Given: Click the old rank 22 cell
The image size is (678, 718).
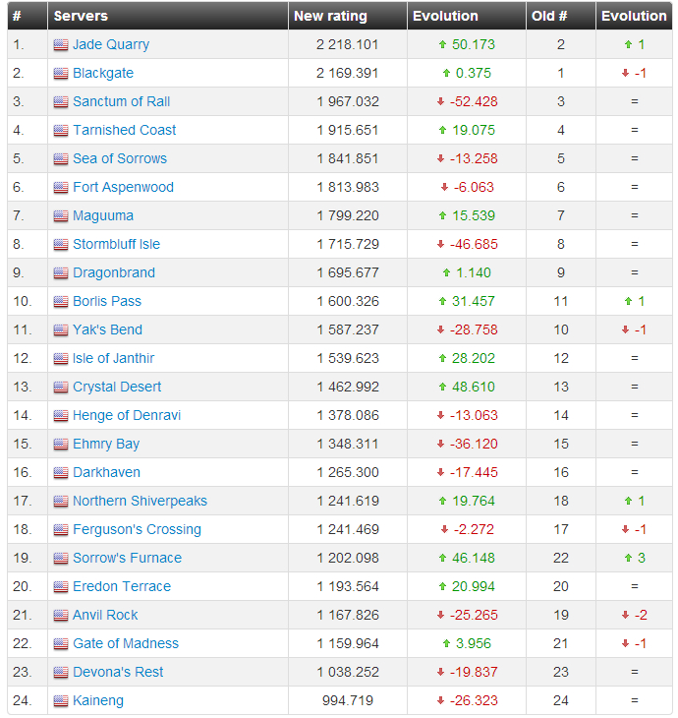Looking at the screenshot, I should pos(561,558).
